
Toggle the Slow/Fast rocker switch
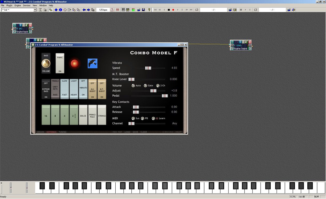pyautogui.click(x=64, y=89)
